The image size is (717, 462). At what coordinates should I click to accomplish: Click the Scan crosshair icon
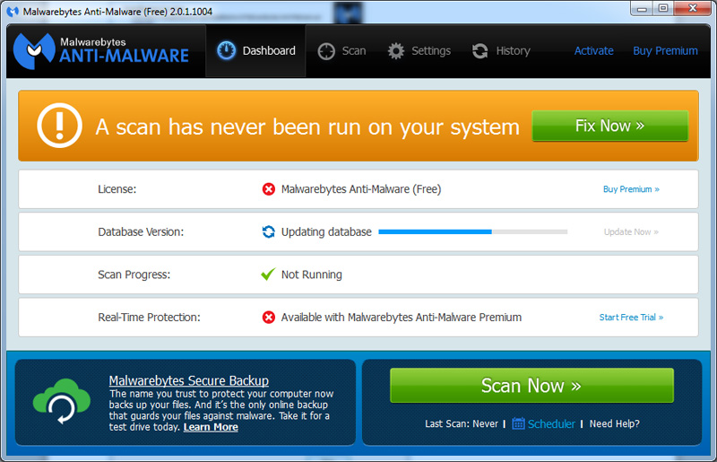coord(326,51)
